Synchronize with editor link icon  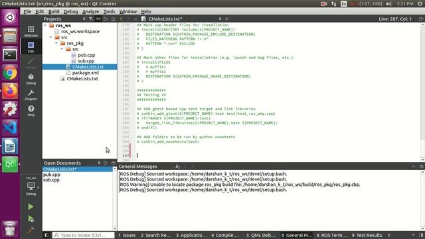(x=98, y=19)
